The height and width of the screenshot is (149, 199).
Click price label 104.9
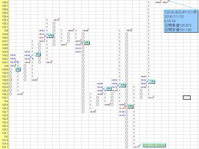click(5, 34)
